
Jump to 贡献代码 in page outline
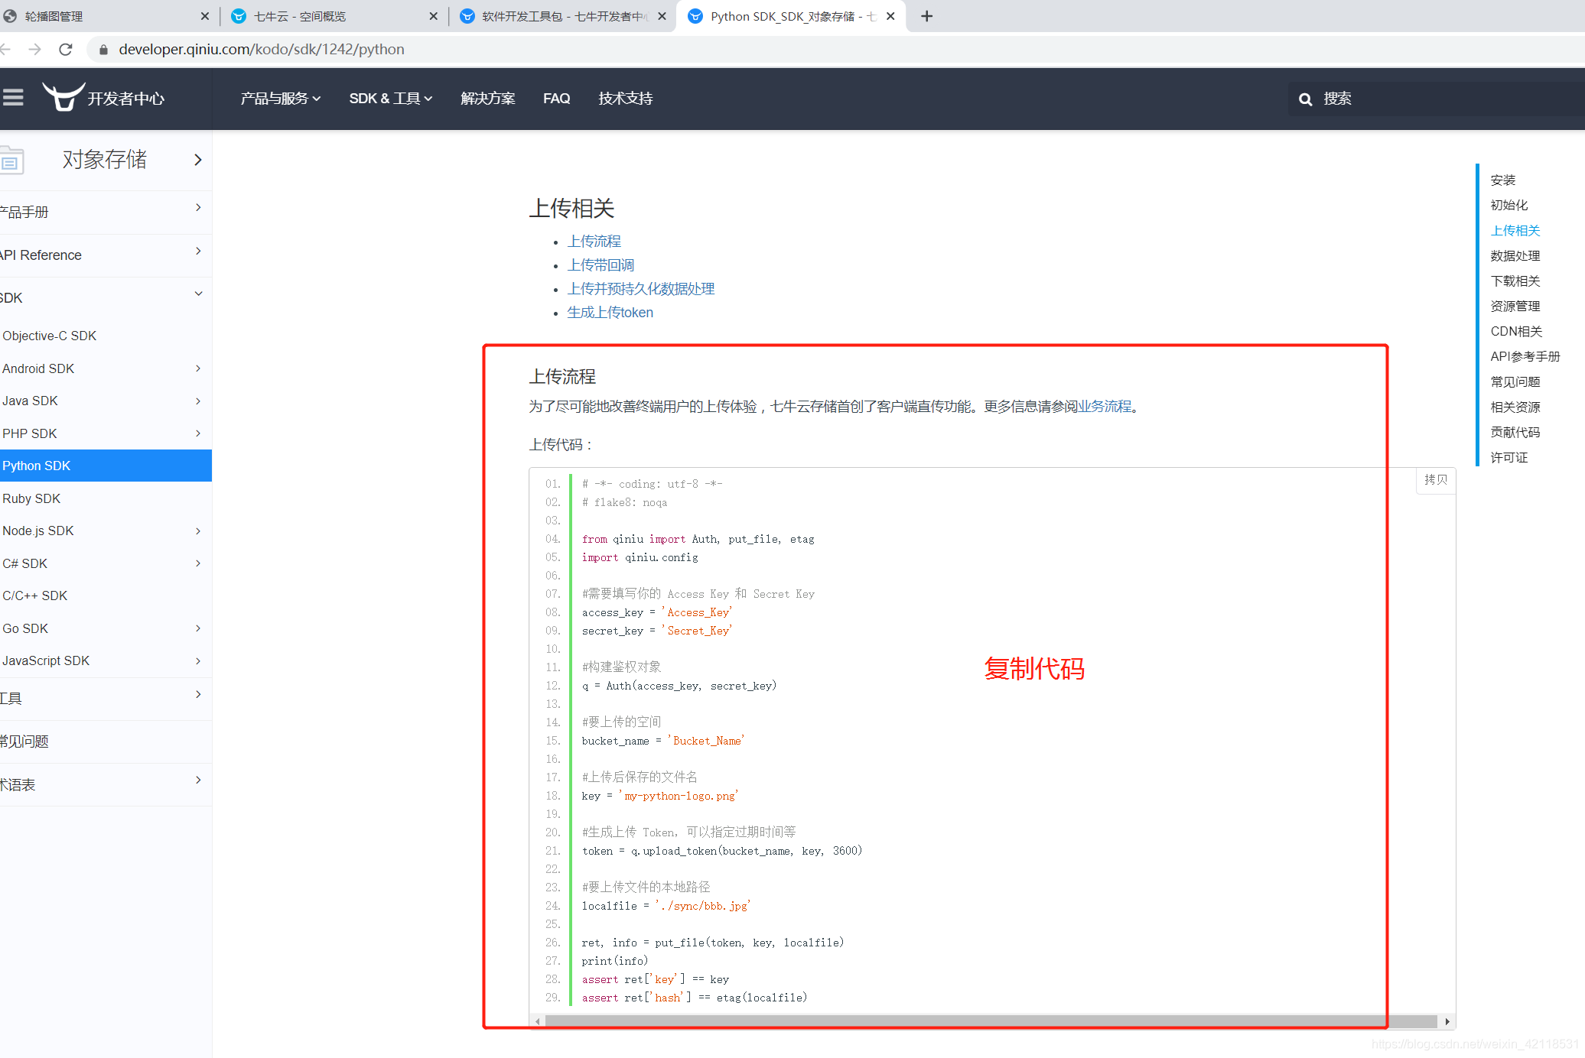(1515, 433)
